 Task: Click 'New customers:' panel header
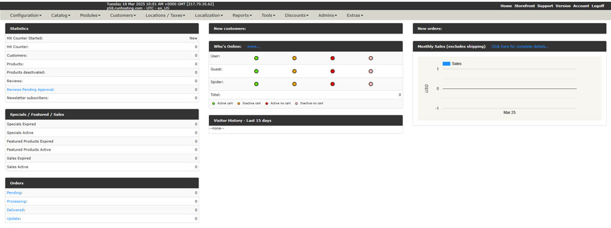[305, 29]
